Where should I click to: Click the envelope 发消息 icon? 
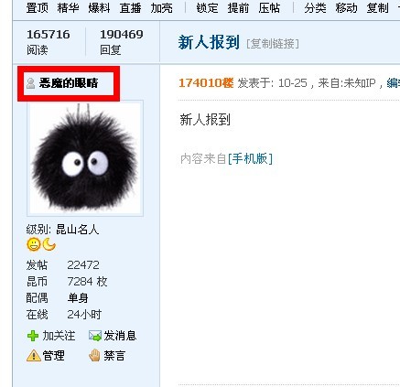click(x=95, y=336)
